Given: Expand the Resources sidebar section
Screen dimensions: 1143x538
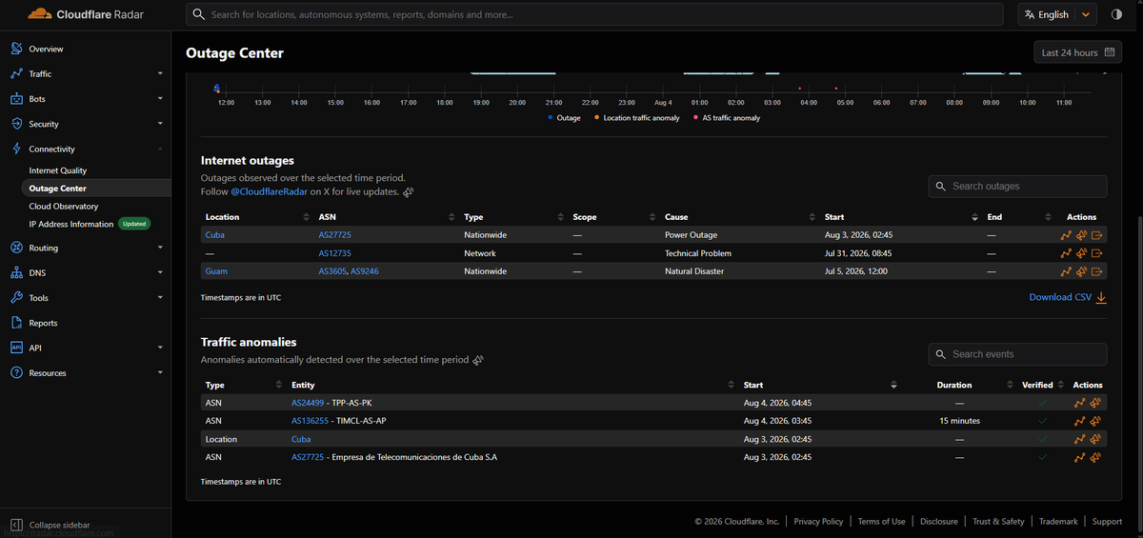Looking at the screenshot, I should pos(160,373).
